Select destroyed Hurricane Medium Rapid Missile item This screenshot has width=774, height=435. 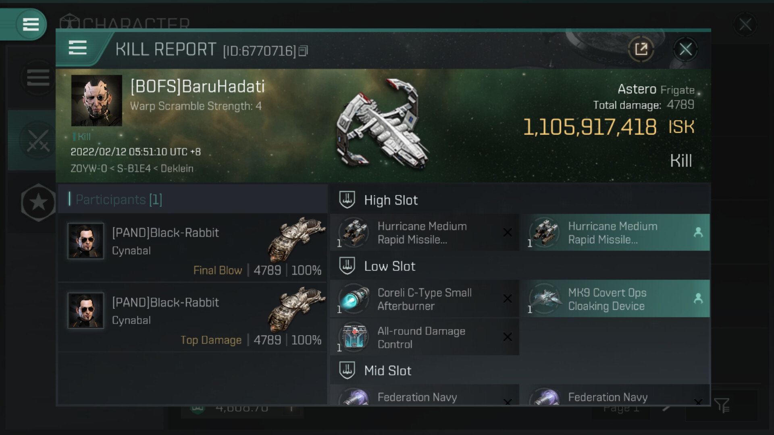coord(424,232)
